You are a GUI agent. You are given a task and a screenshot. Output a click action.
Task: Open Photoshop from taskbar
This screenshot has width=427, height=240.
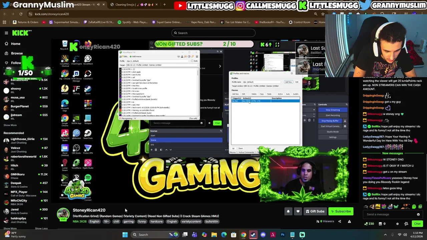(x=283, y=235)
